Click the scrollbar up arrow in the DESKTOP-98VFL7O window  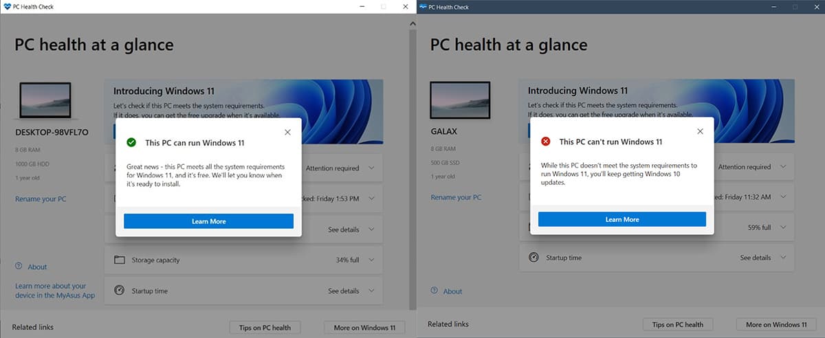(412, 24)
